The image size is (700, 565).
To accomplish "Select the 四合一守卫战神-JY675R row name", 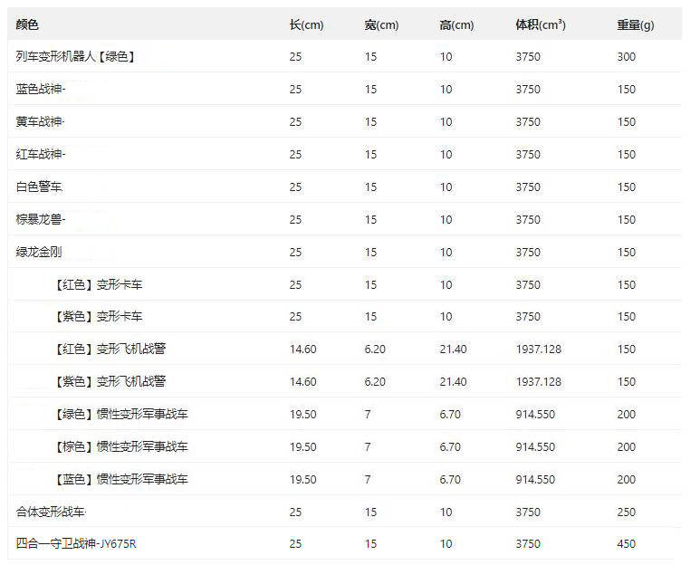I will click(76, 545).
